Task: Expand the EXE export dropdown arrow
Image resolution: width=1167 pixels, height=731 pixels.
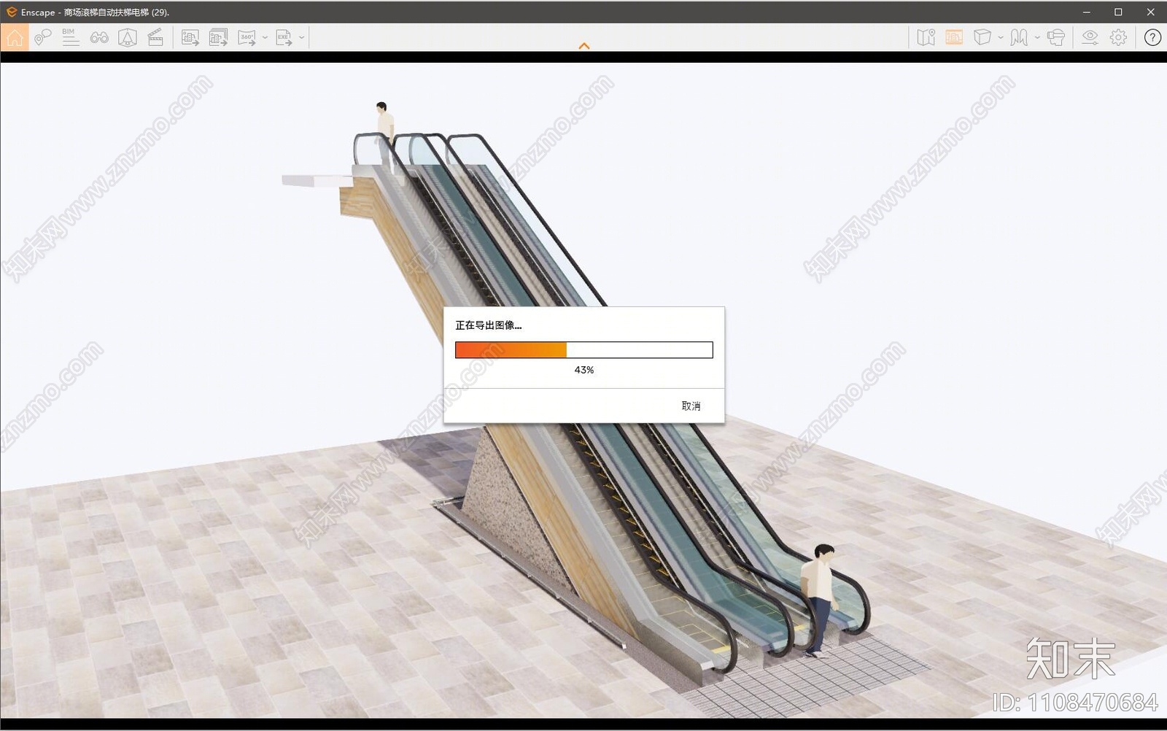Action: click(302, 37)
